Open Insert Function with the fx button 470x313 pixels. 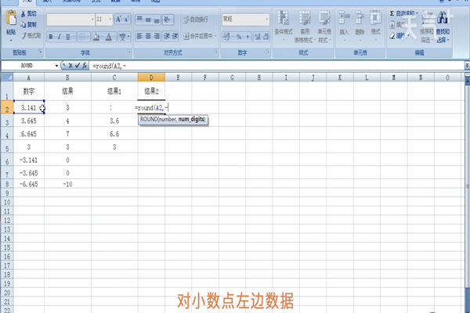coord(85,65)
